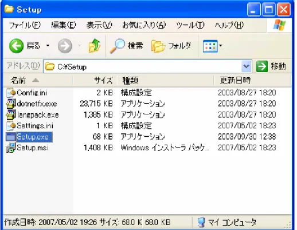The width and height of the screenshot is (297, 230).
Task: Click the 1,408 KB size value
Action: point(98,148)
